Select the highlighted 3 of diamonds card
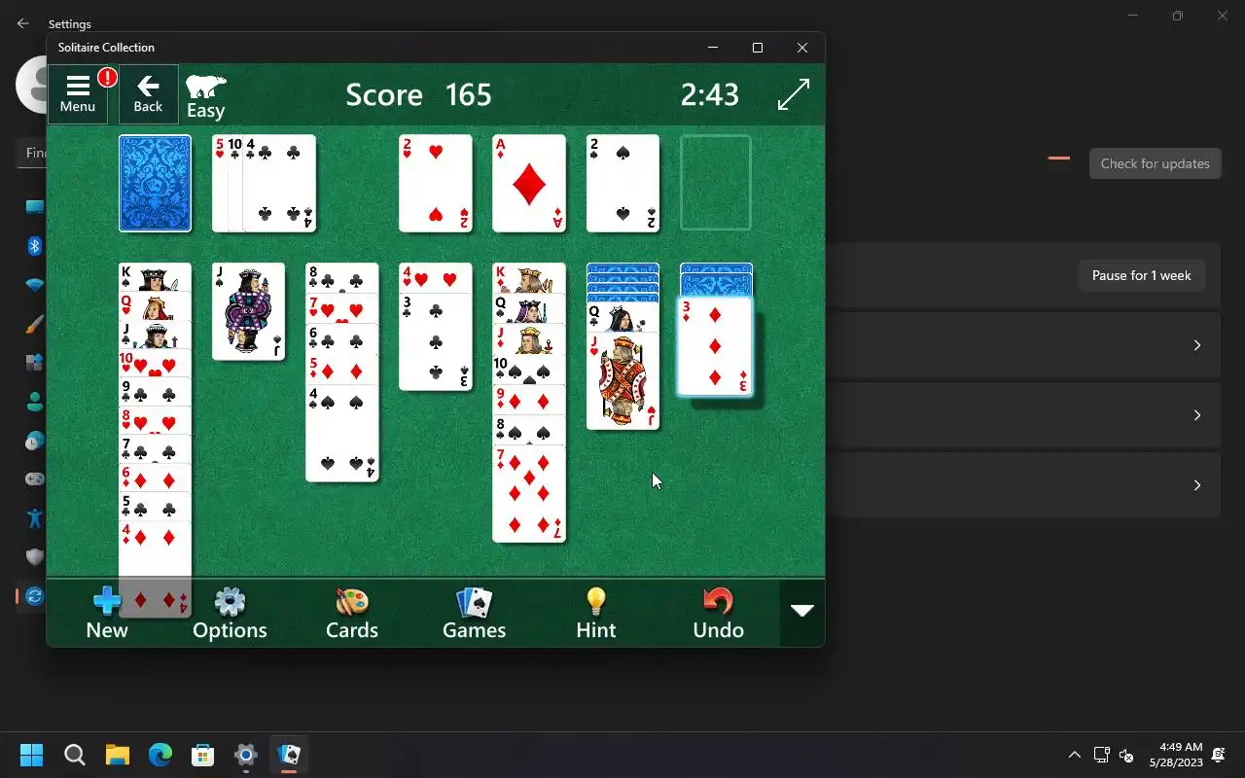The width and height of the screenshot is (1245, 778). pos(715,347)
